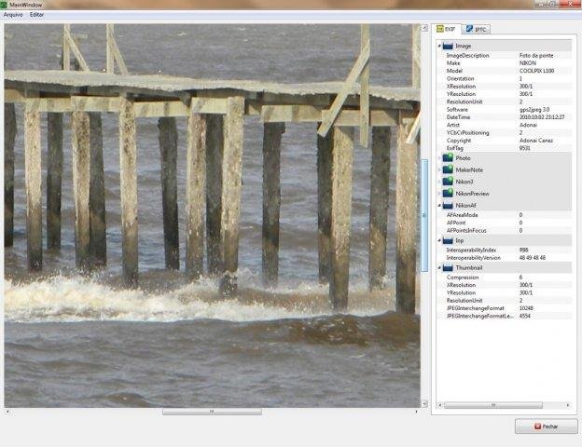Select ResolutionUnit under the Thumbnail group

pyautogui.click(x=464, y=301)
